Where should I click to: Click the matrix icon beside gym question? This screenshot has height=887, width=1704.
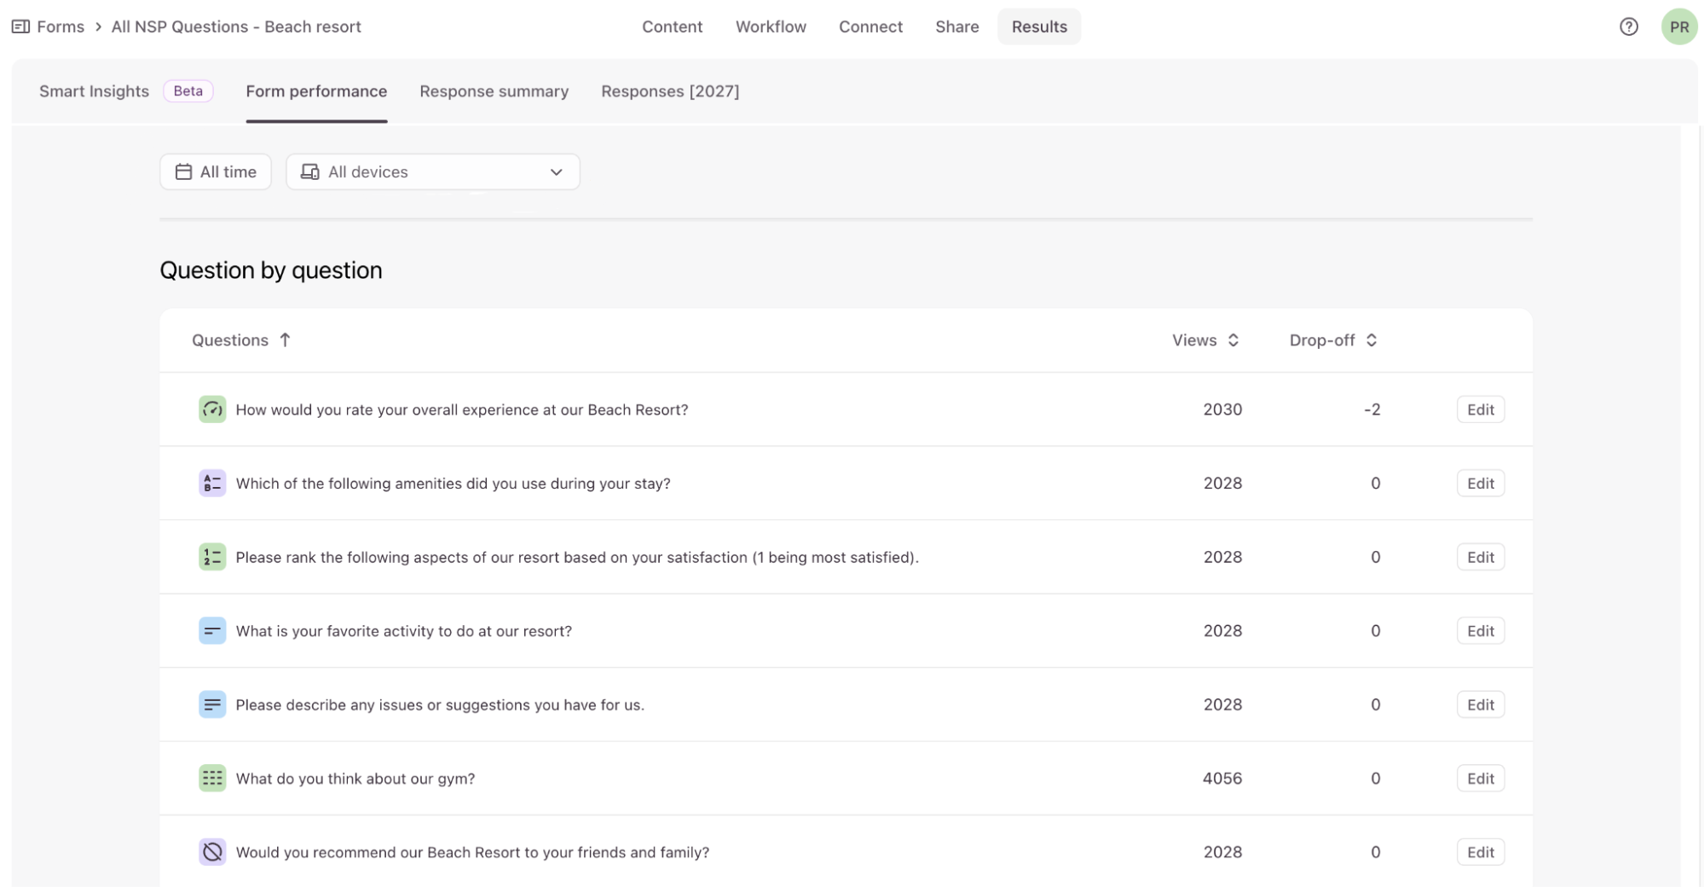(x=212, y=778)
